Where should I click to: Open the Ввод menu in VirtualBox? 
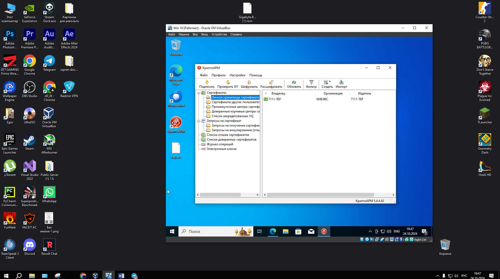(x=204, y=34)
